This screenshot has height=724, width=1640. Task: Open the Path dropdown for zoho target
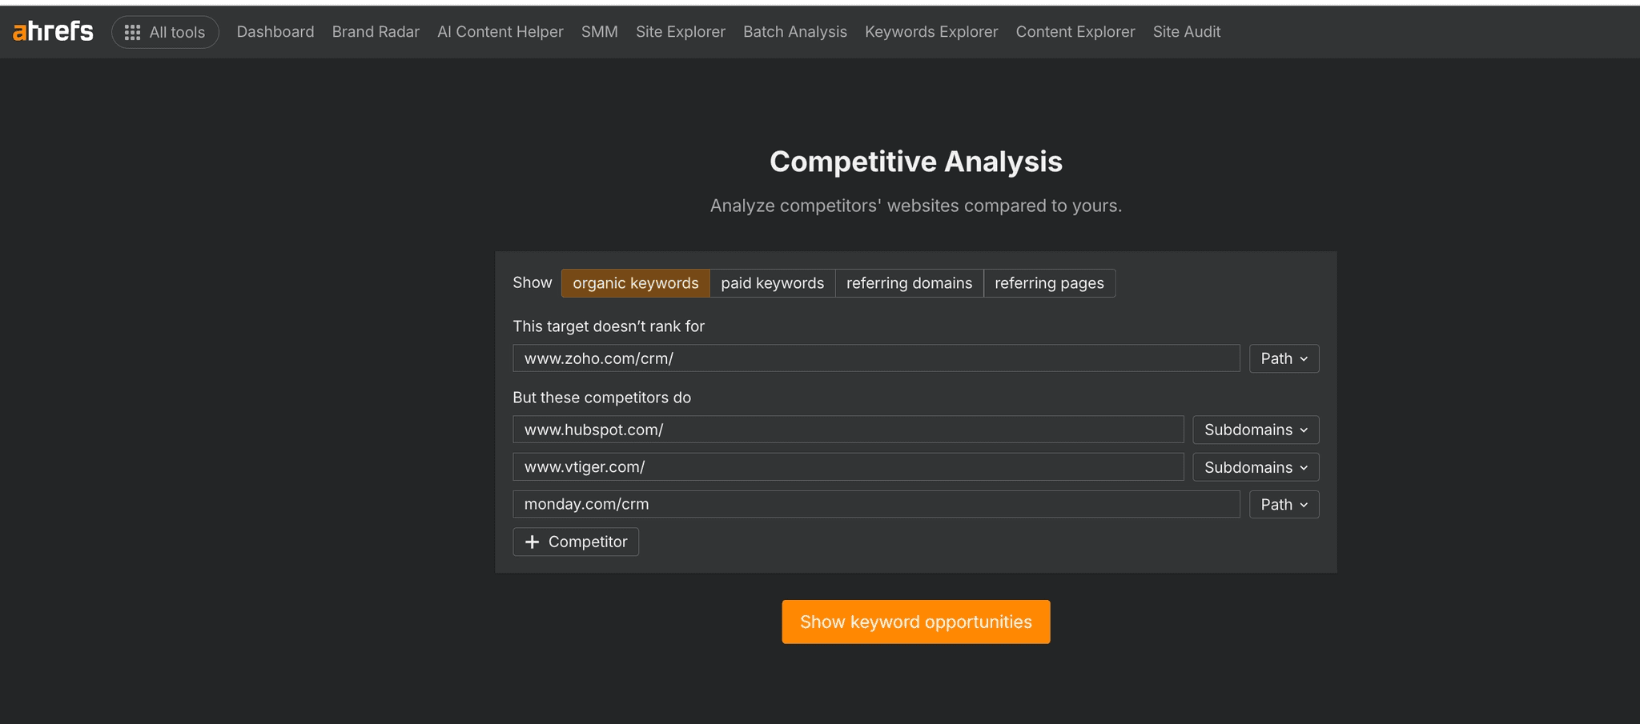point(1284,358)
